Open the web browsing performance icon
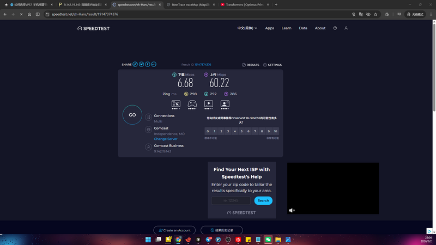Screen dimensions: 436x245 point(175,105)
